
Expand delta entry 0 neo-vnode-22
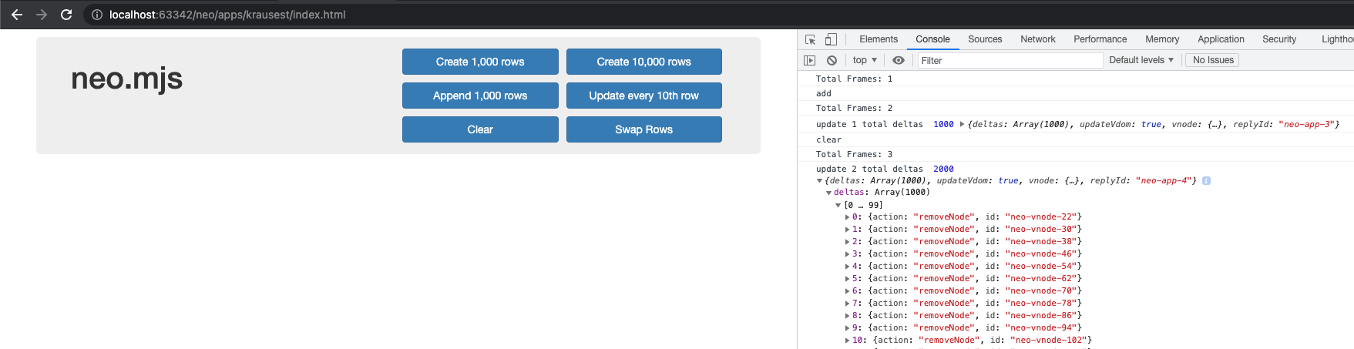[847, 217]
